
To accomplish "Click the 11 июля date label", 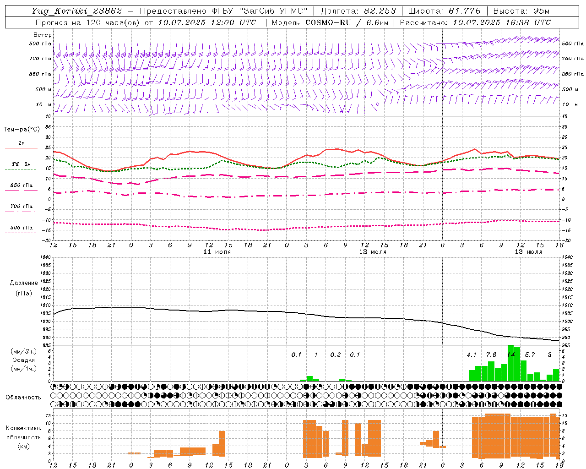I will 217,252.
